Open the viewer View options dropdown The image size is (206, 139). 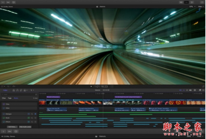201,7
